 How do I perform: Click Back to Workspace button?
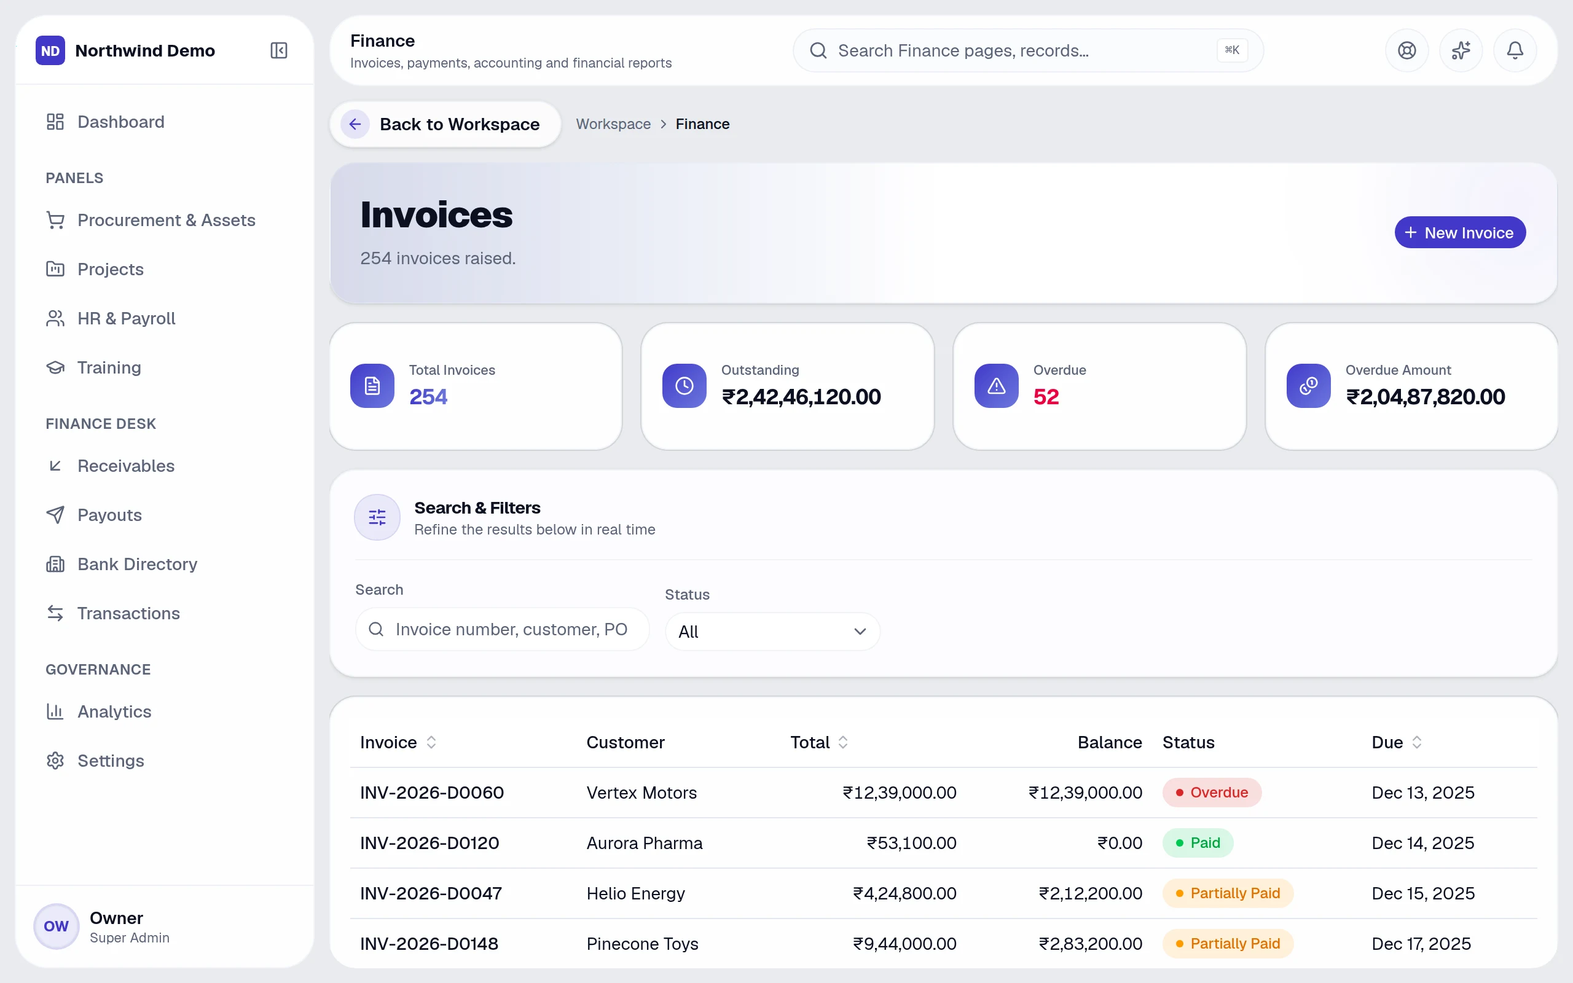(x=445, y=124)
